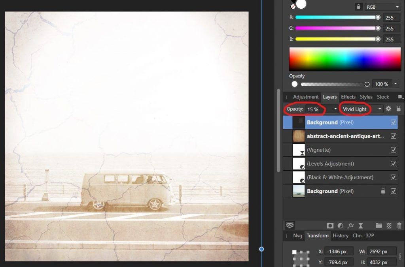Create a new adjustment layer
This screenshot has width=405, height=267.
click(340, 226)
